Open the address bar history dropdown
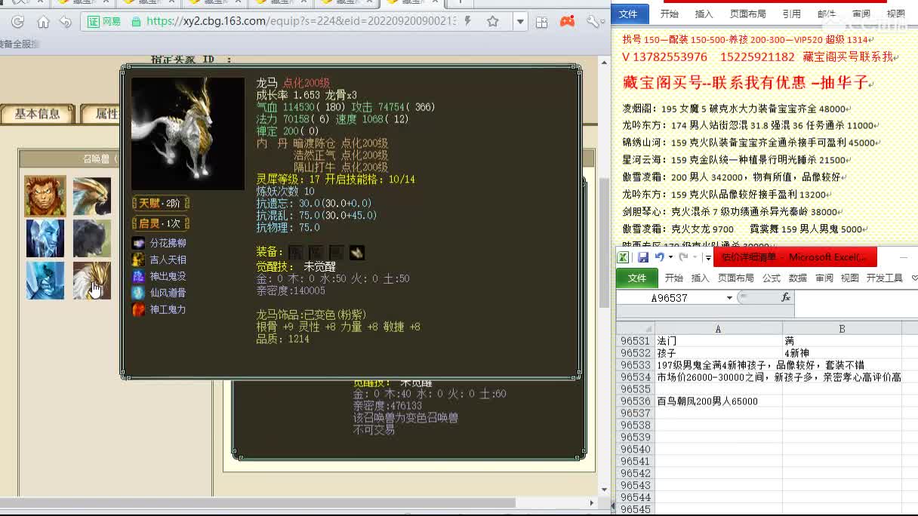Image resolution: width=918 pixels, height=516 pixels. (x=520, y=22)
